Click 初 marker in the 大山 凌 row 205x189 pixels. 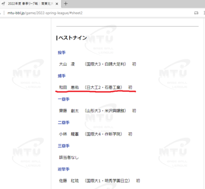134,64
